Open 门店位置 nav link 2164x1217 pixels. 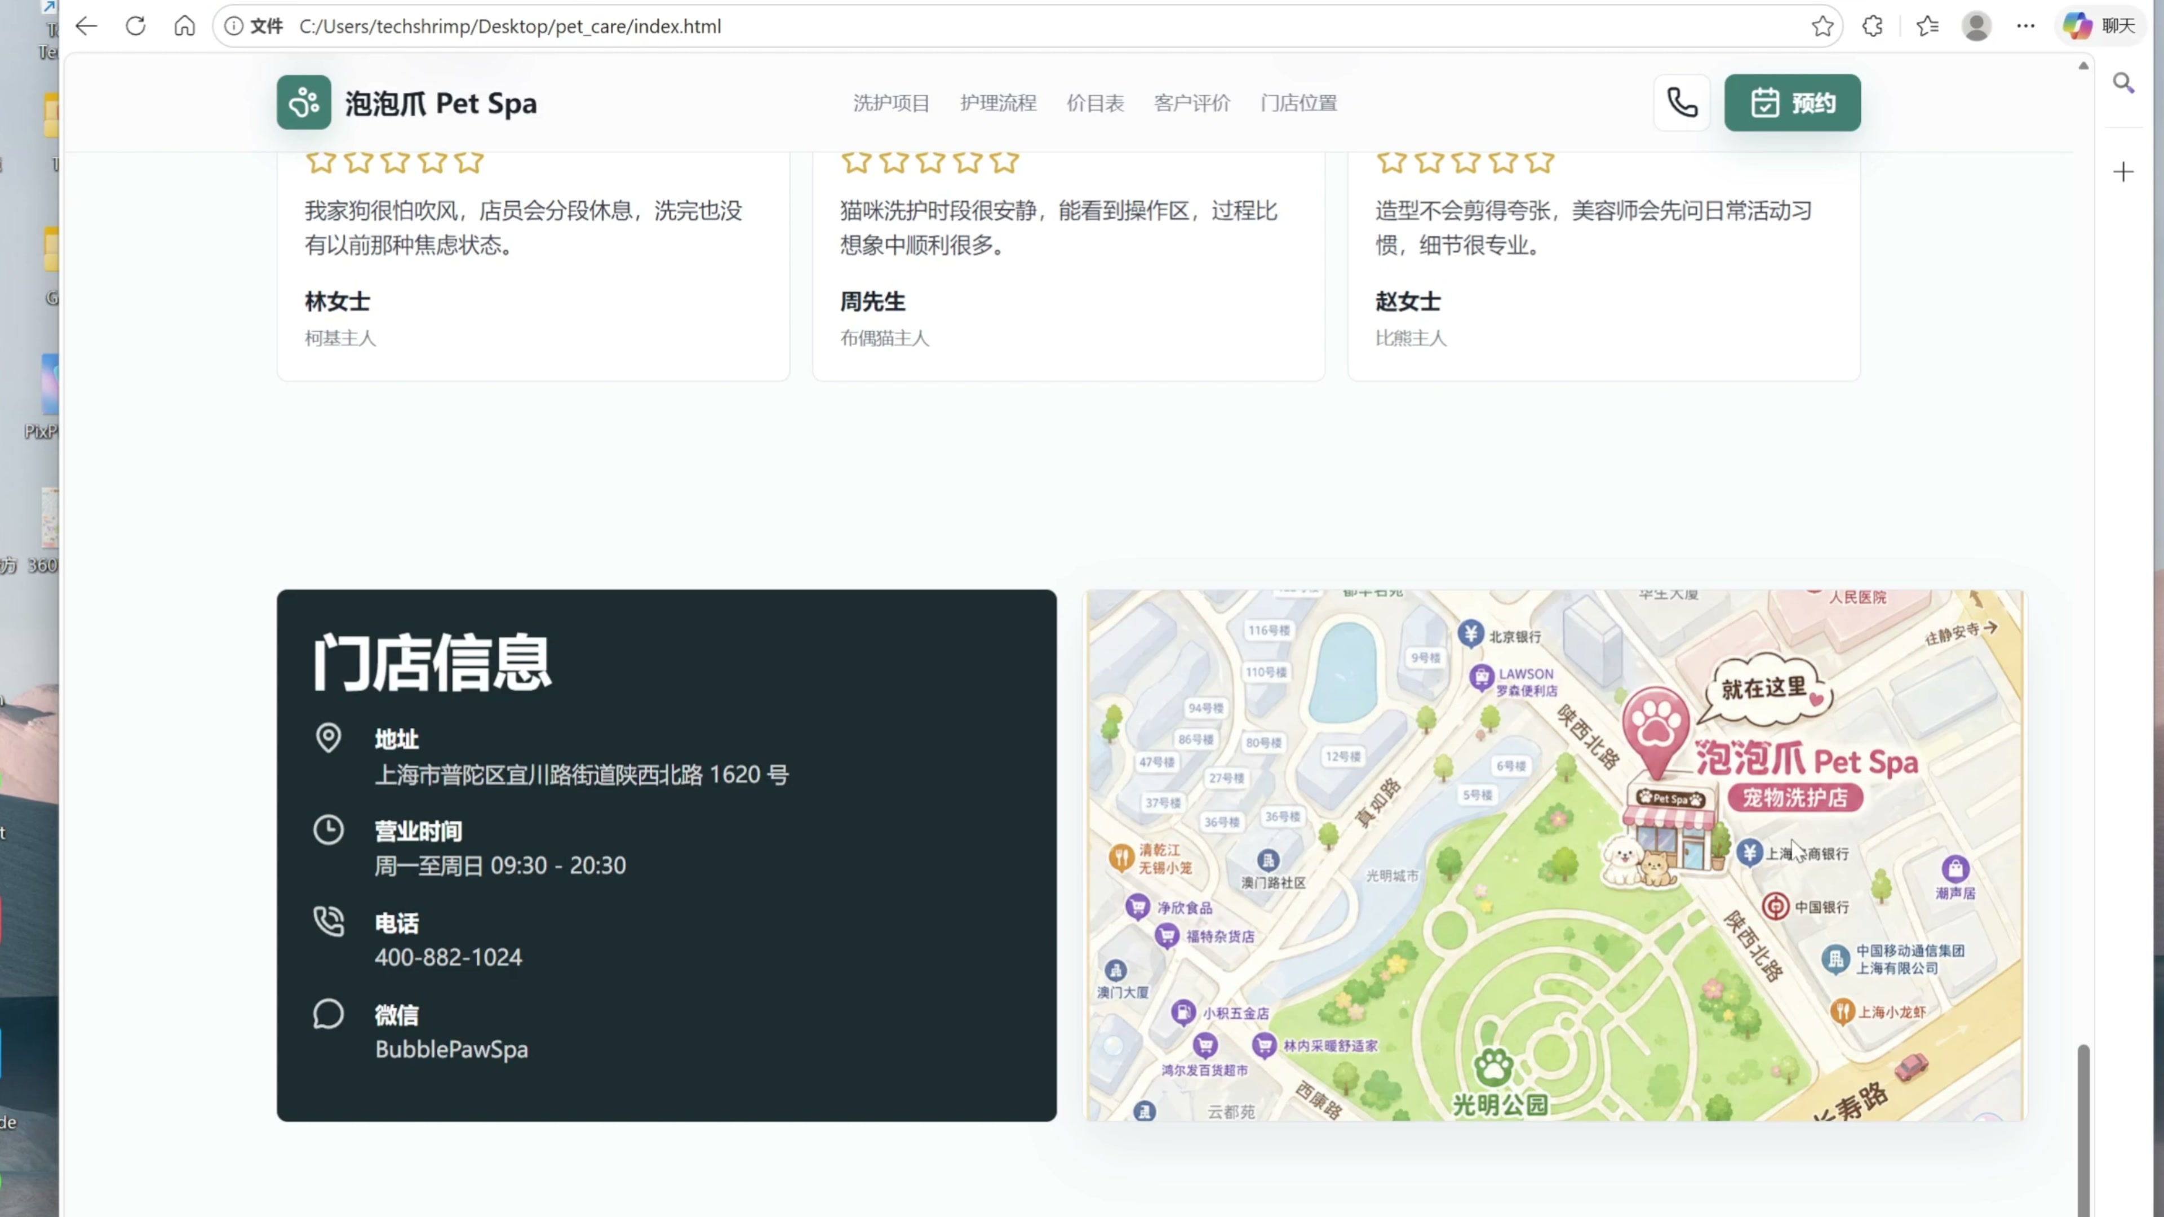tap(1298, 103)
